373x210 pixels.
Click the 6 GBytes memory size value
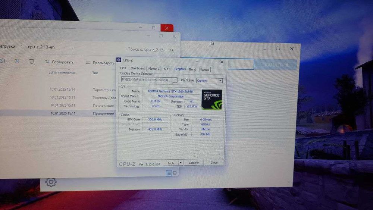click(x=206, y=119)
